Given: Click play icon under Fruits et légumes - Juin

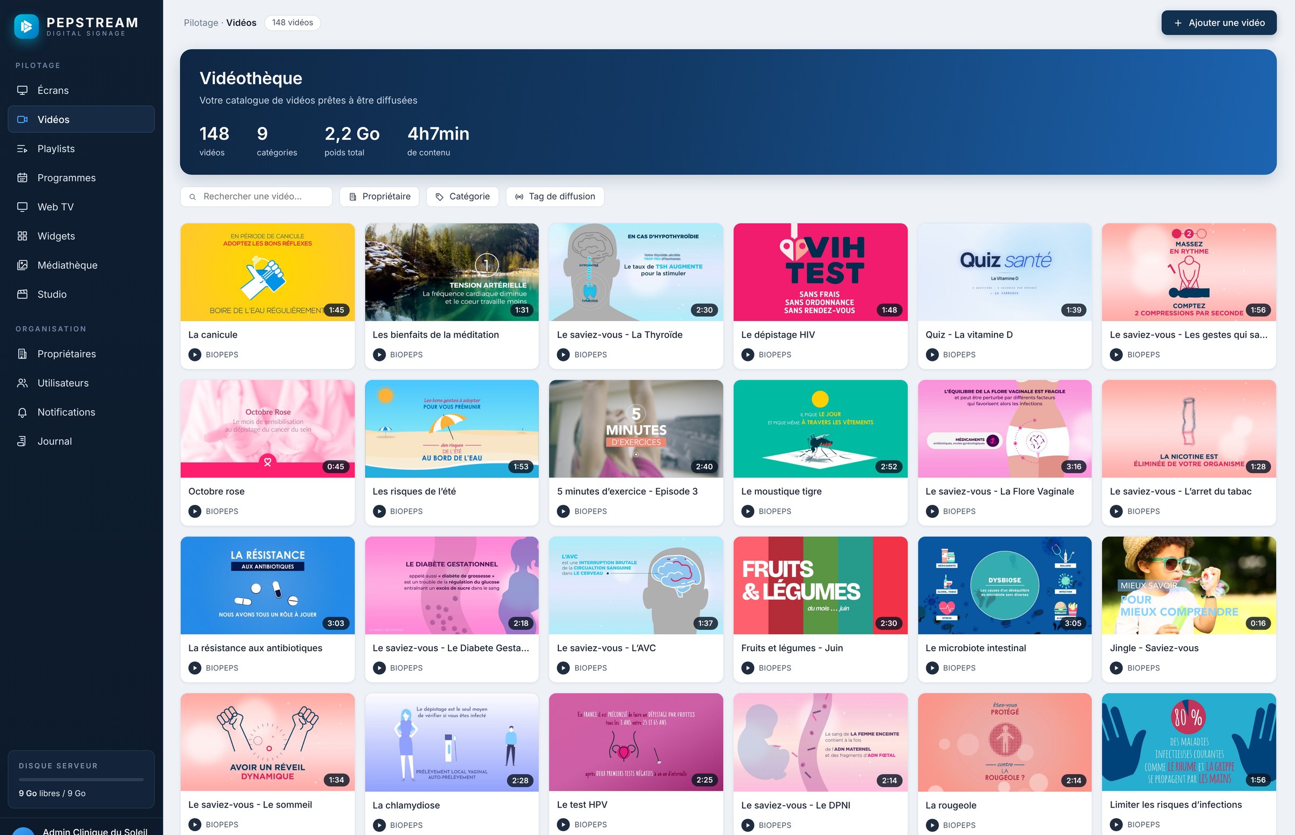Looking at the screenshot, I should click(748, 668).
